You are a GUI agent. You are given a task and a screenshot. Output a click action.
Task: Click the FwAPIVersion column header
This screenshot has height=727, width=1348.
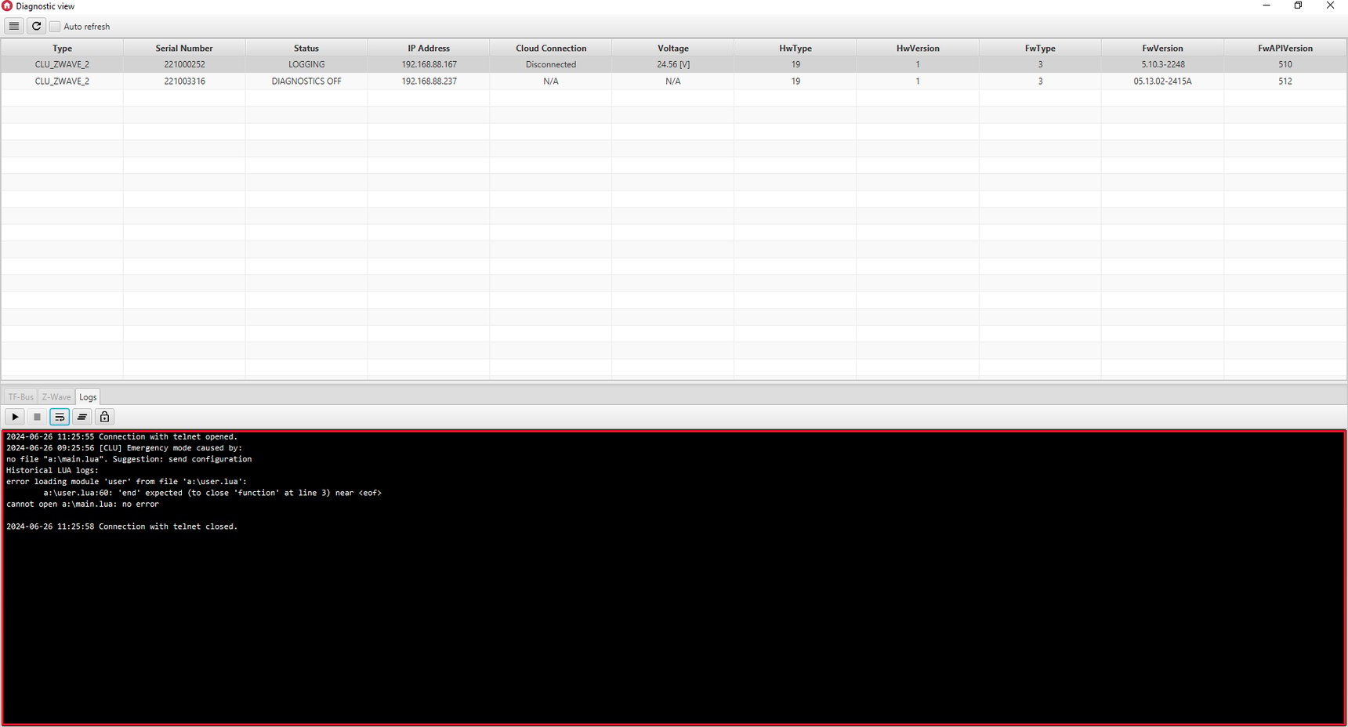pyautogui.click(x=1285, y=48)
